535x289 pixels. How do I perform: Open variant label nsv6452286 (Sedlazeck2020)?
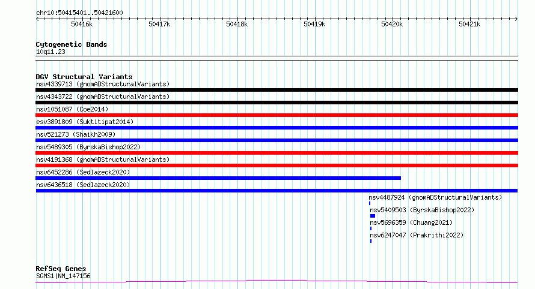(x=83, y=172)
